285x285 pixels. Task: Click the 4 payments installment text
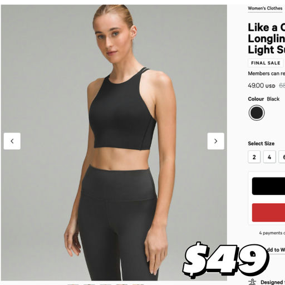tap(272, 233)
